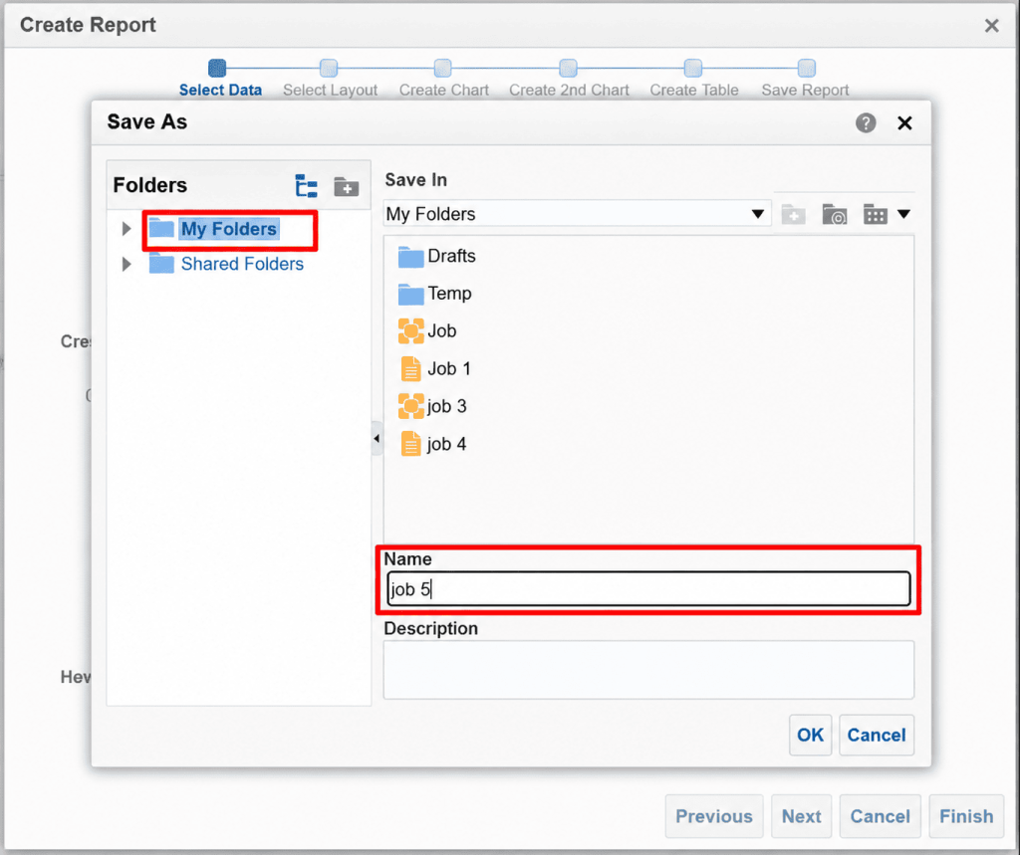1020x855 pixels.
Task: Jump to Select Data step
Action: 220,80
